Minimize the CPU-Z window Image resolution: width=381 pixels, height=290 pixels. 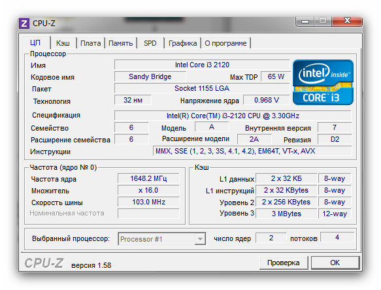point(305,22)
